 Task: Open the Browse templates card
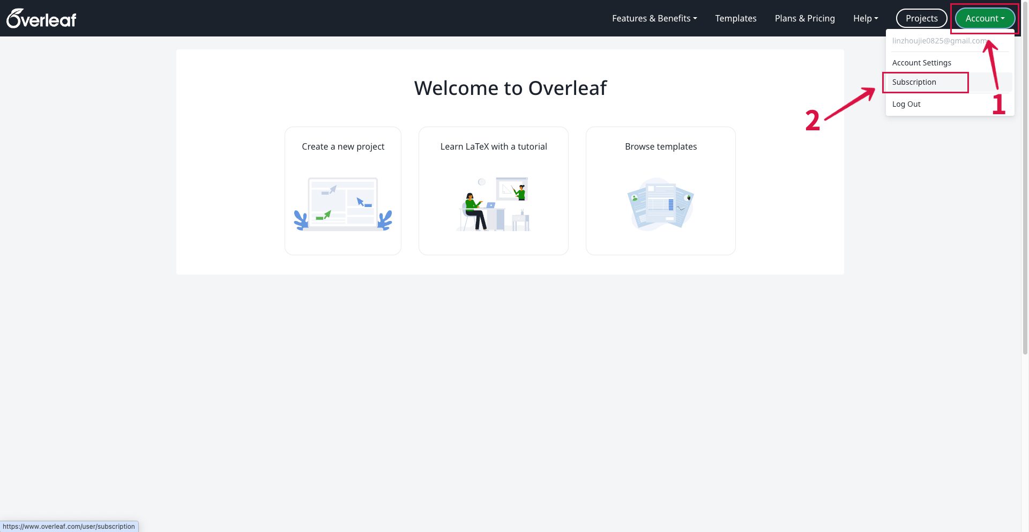tap(661, 191)
